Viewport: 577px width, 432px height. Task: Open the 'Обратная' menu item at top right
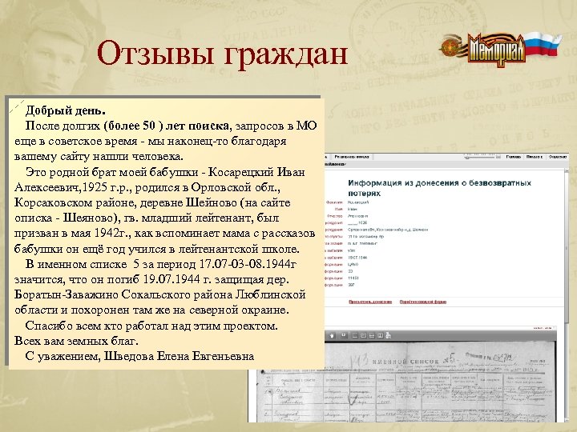[557, 157]
